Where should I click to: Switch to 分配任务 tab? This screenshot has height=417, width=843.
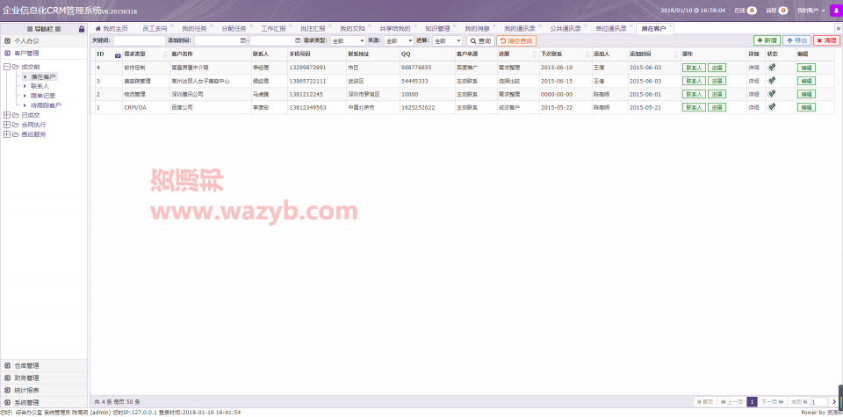pos(234,28)
